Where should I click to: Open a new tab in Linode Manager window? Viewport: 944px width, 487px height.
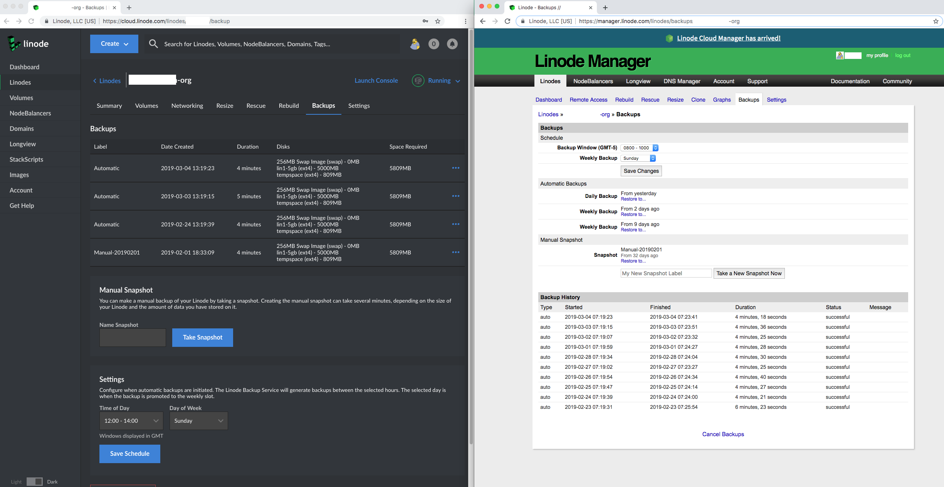point(605,8)
